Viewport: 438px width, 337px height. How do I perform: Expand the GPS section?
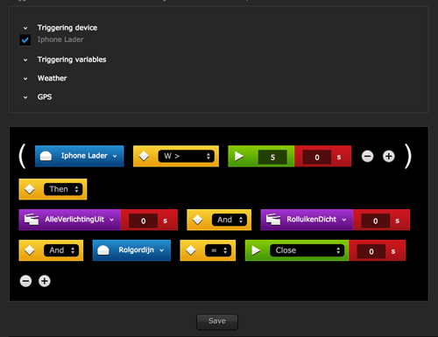(x=25, y=97)
